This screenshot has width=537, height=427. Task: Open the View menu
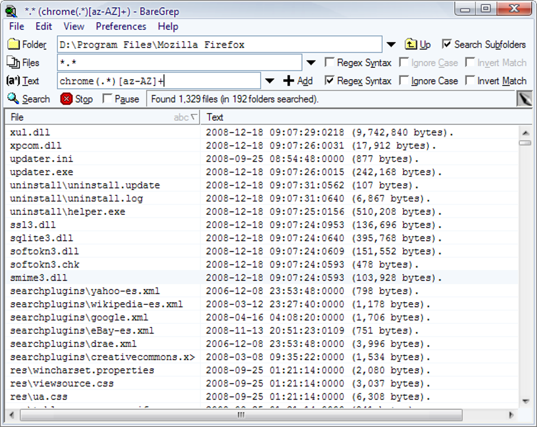pos(74,26)
